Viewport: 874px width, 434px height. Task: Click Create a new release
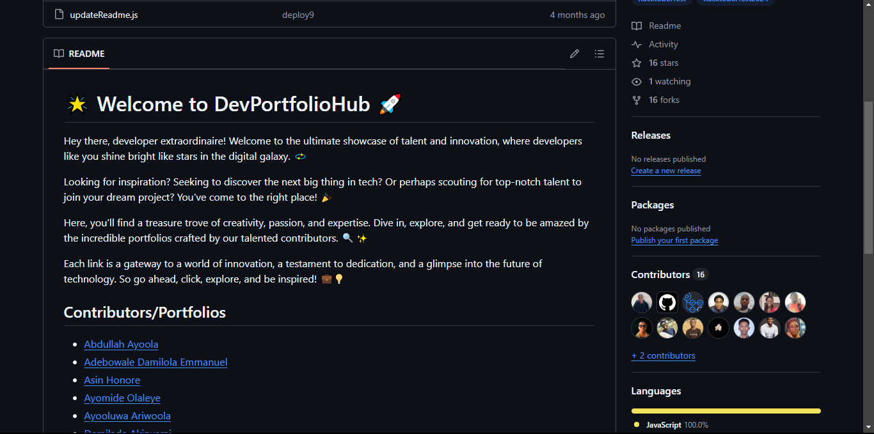tap(665, 171)
